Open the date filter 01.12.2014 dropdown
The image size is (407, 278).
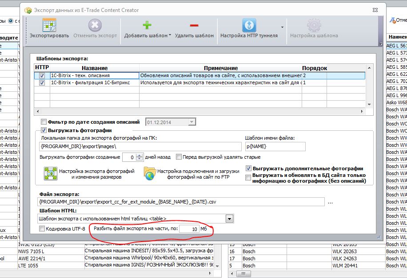pyautogui.click(x=192, y=122)
